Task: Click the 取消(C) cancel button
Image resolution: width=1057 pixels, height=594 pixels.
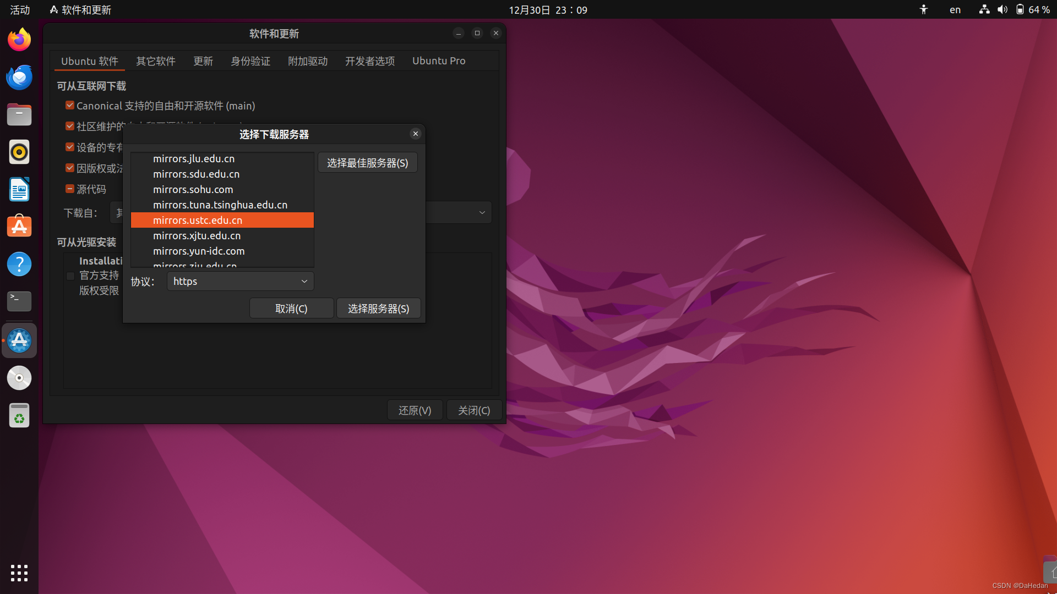Action: point(291,309)
